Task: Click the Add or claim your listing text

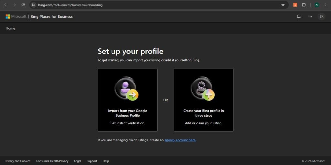Action: [x=204, y=123]
